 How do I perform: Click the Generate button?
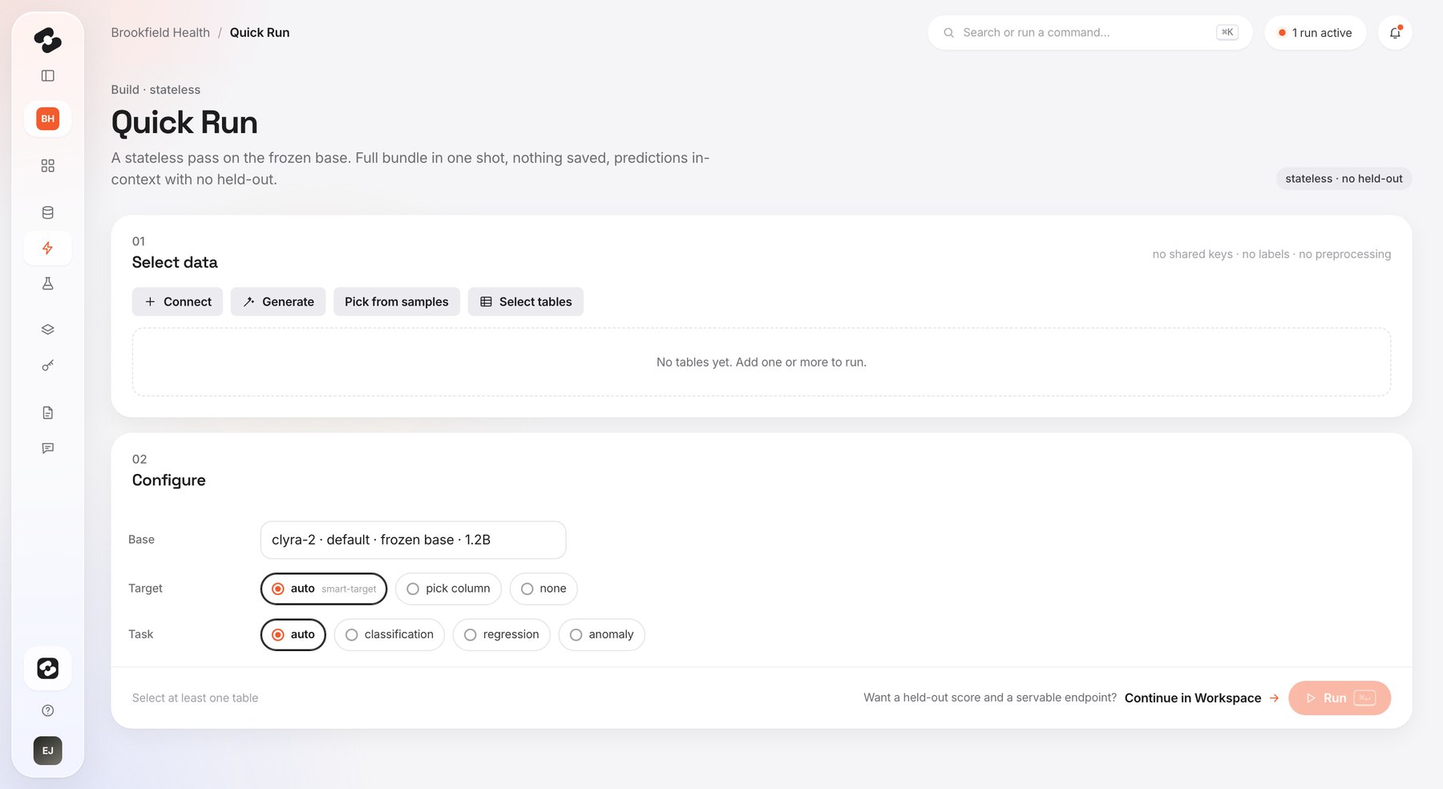tap(278, 301)
